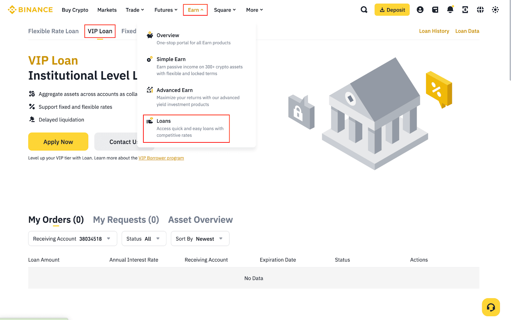Open the notifications bell
This screenshot has width=511, height=320.
[x=450, y=10]
